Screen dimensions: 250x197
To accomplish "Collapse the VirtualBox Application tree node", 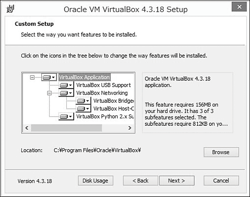I will [x=32, y=77].
